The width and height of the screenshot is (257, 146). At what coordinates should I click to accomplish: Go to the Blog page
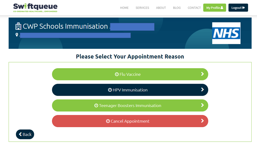click(177, 8)
